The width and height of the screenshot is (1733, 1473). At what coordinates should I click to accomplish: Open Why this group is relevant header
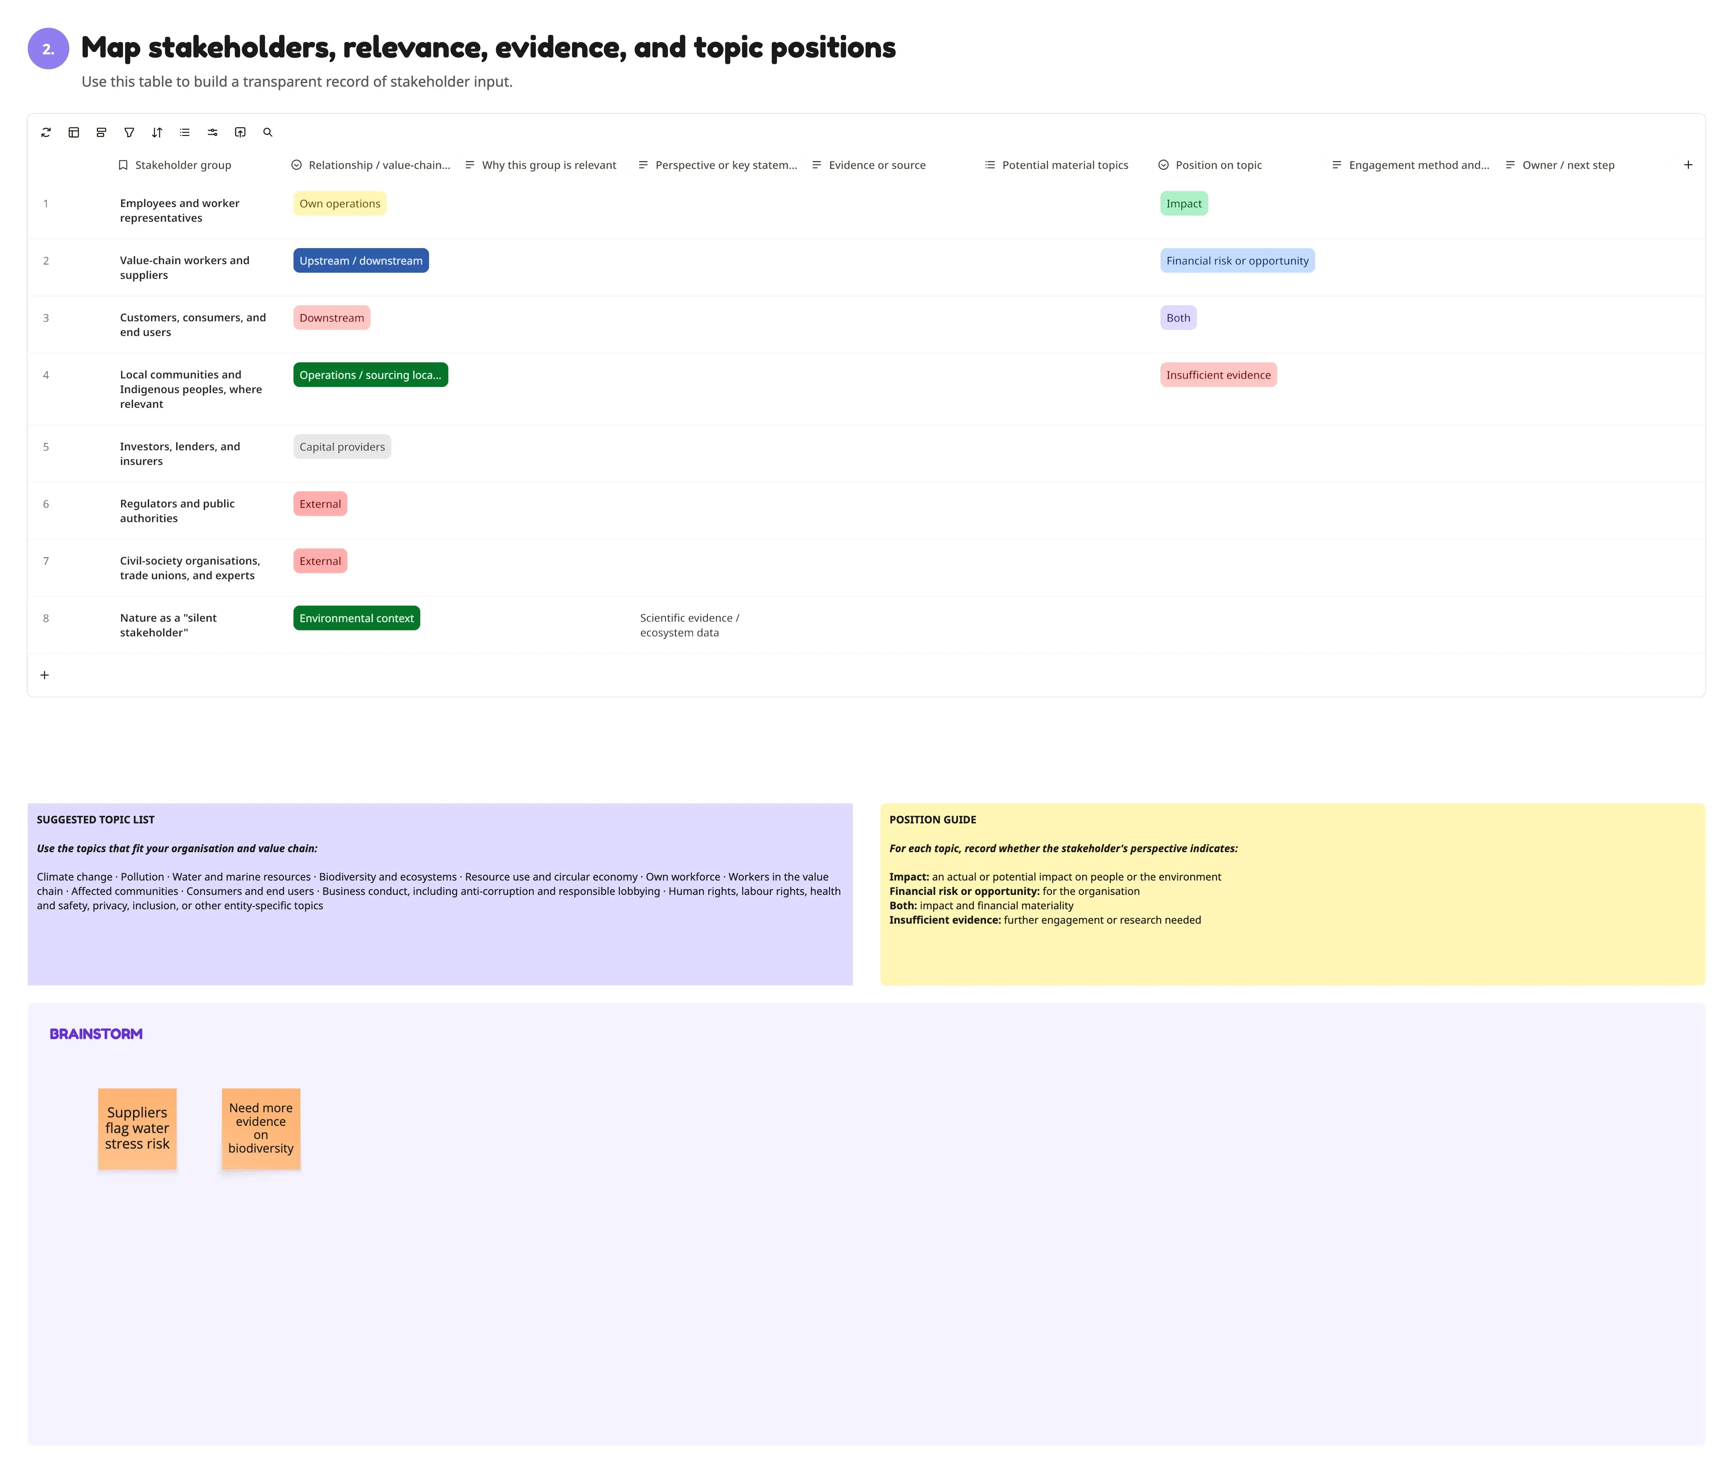coord(540,165)
